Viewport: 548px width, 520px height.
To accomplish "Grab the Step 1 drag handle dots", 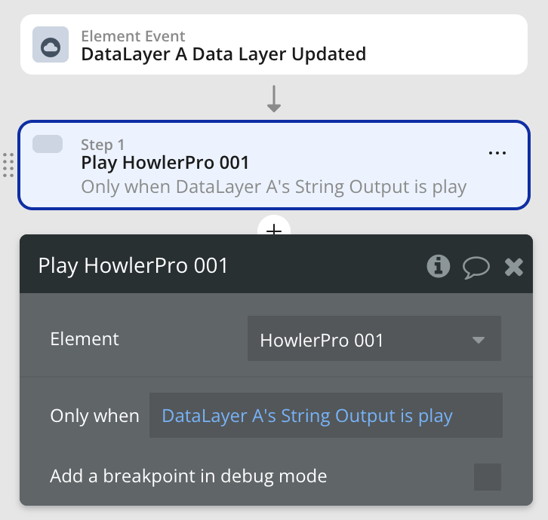I will click(x=8, y=165).
